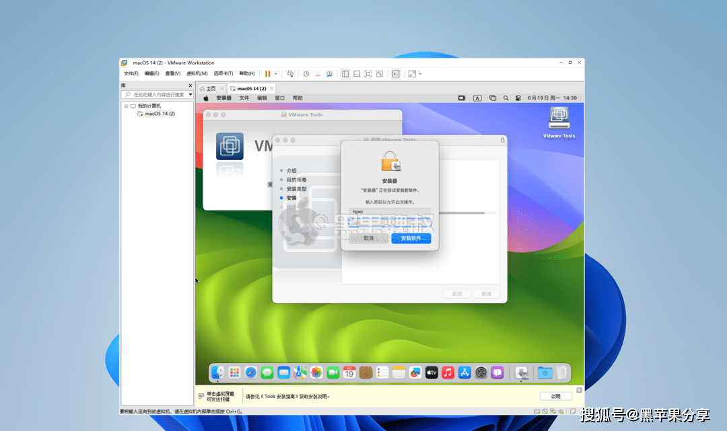Open Messages from the macOS dock

267,373
